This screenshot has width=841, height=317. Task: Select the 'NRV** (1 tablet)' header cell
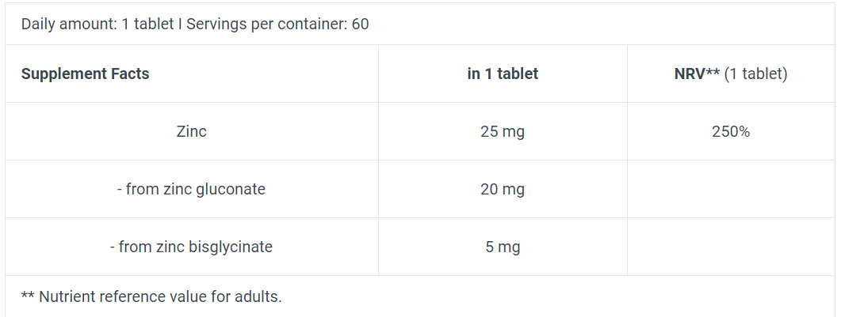click(731, 74)
